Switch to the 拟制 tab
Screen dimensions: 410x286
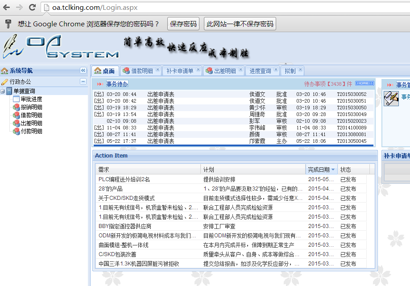[292, 71]
